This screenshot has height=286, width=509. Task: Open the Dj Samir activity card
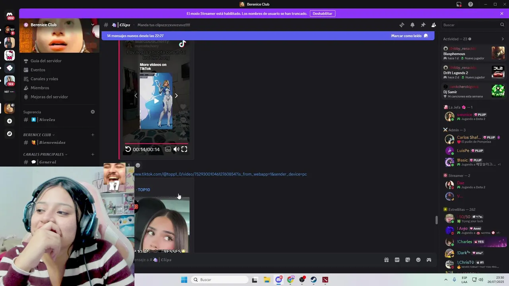coord(474,91)
